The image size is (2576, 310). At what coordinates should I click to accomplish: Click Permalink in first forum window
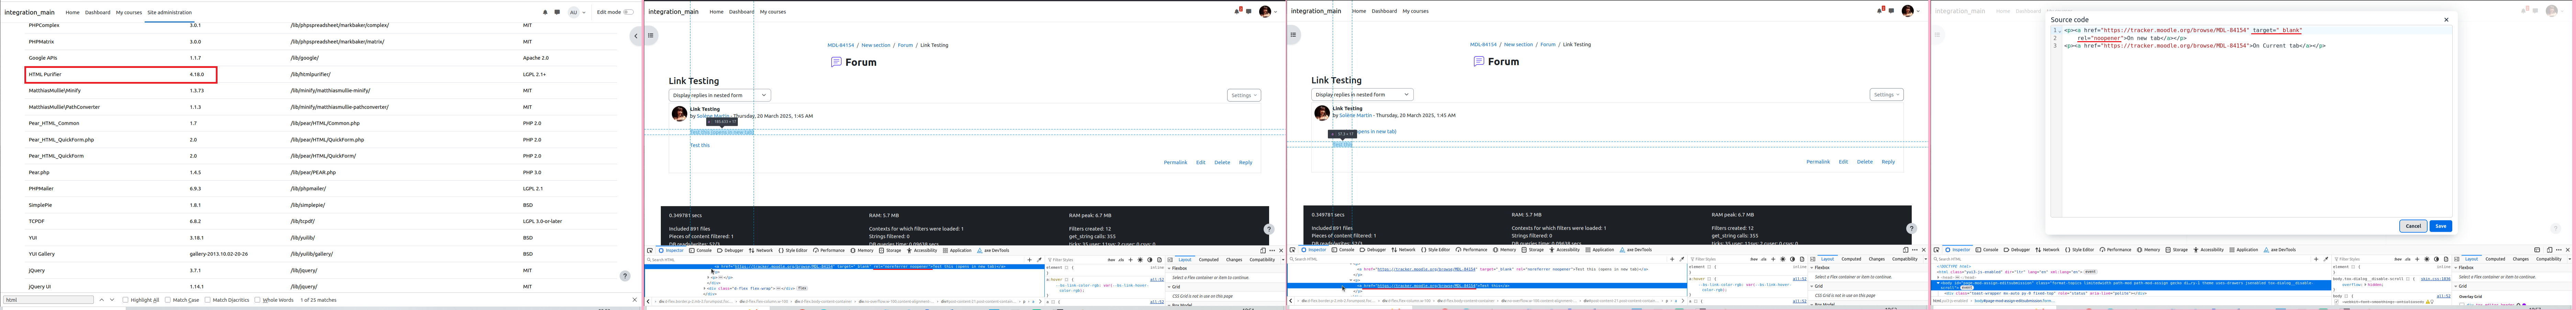click(1176, 163)
